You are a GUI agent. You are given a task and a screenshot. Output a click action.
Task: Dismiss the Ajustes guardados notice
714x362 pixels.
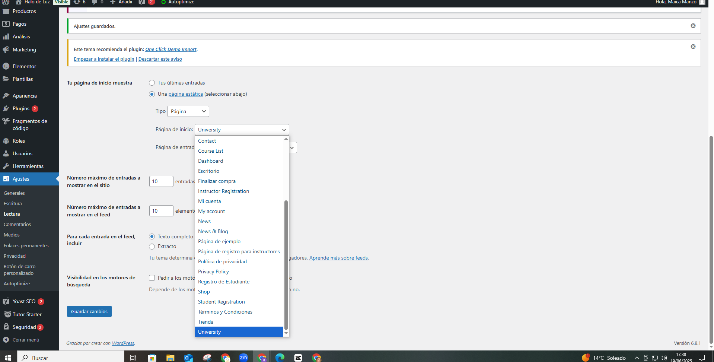coord(693,26)
